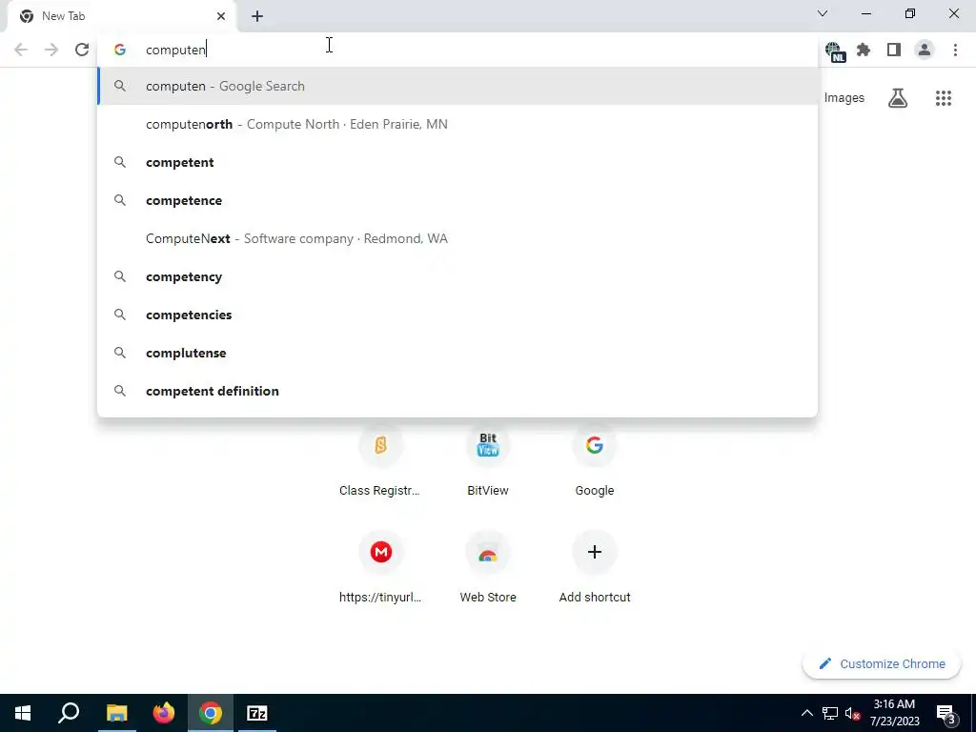This screenshot has height=732, width=976.
Task: Click the Add shortcut plus tile
Action: (595, 568)
